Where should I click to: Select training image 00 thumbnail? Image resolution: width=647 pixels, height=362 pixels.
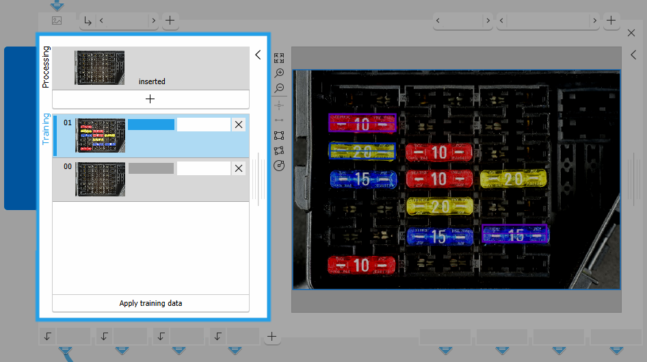coord(100,179)
